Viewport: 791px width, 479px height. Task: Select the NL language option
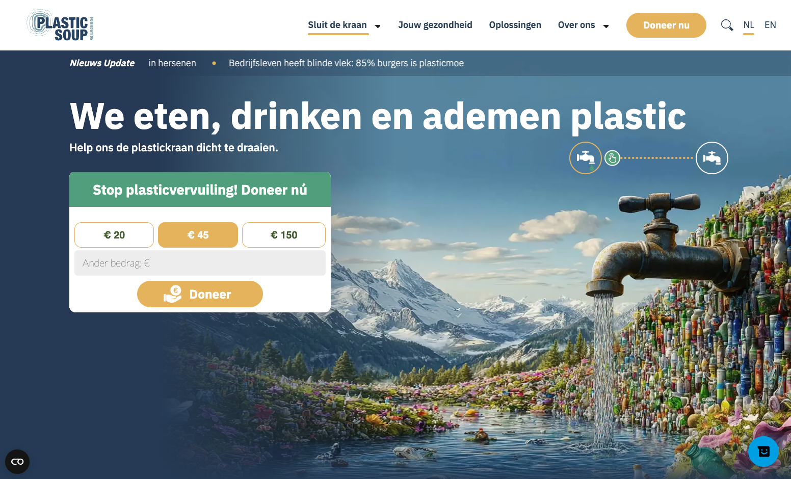pos(749,25)
